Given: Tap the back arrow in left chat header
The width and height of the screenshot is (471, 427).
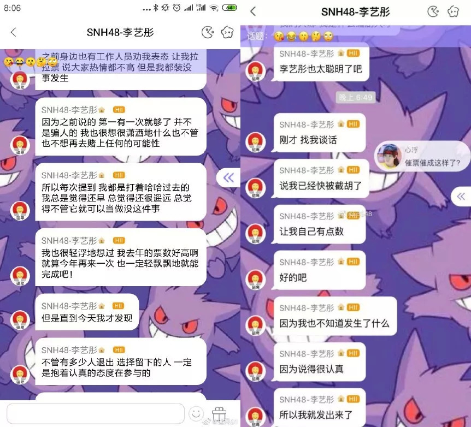Looking at the screenshot, I should click(13, 32).
